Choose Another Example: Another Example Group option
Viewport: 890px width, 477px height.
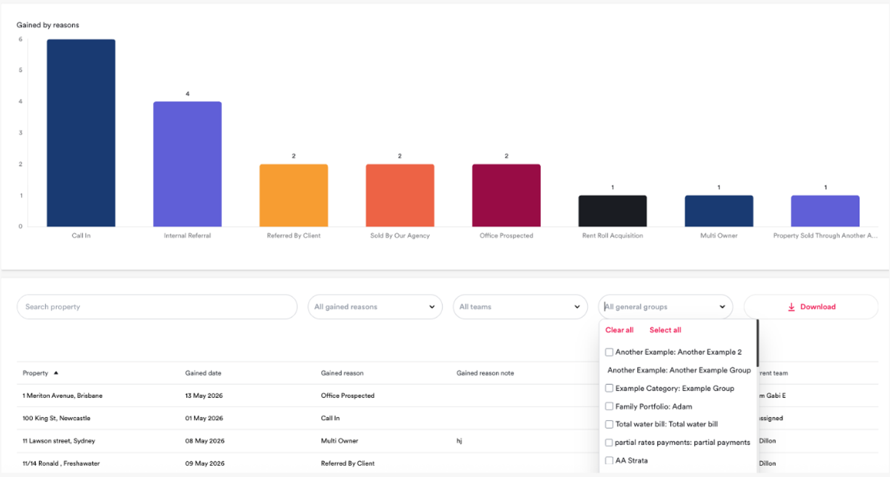pos(679,370)
